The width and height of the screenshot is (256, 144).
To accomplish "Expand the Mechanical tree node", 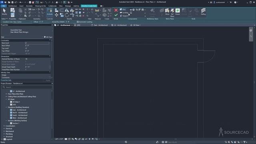I will (4, 131).
